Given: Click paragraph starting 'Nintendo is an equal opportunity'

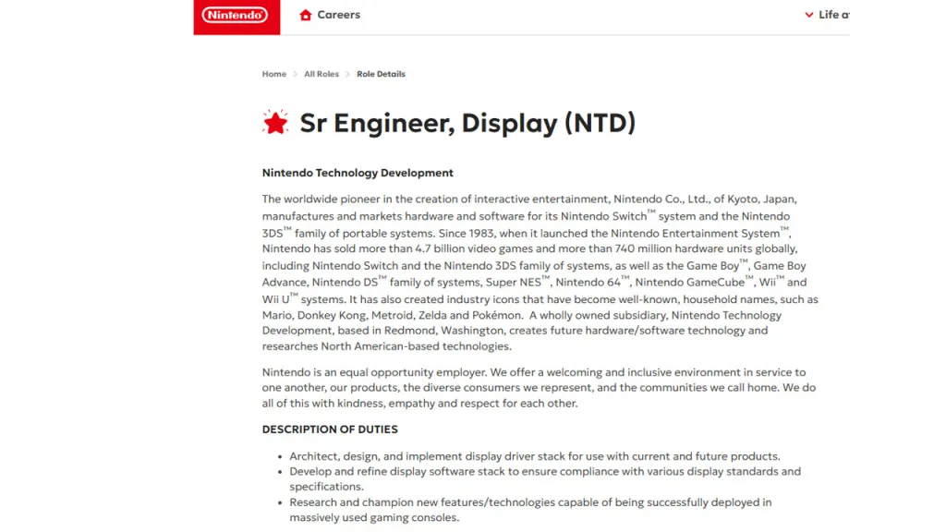Looking at the screenshot, I should 539,388.
